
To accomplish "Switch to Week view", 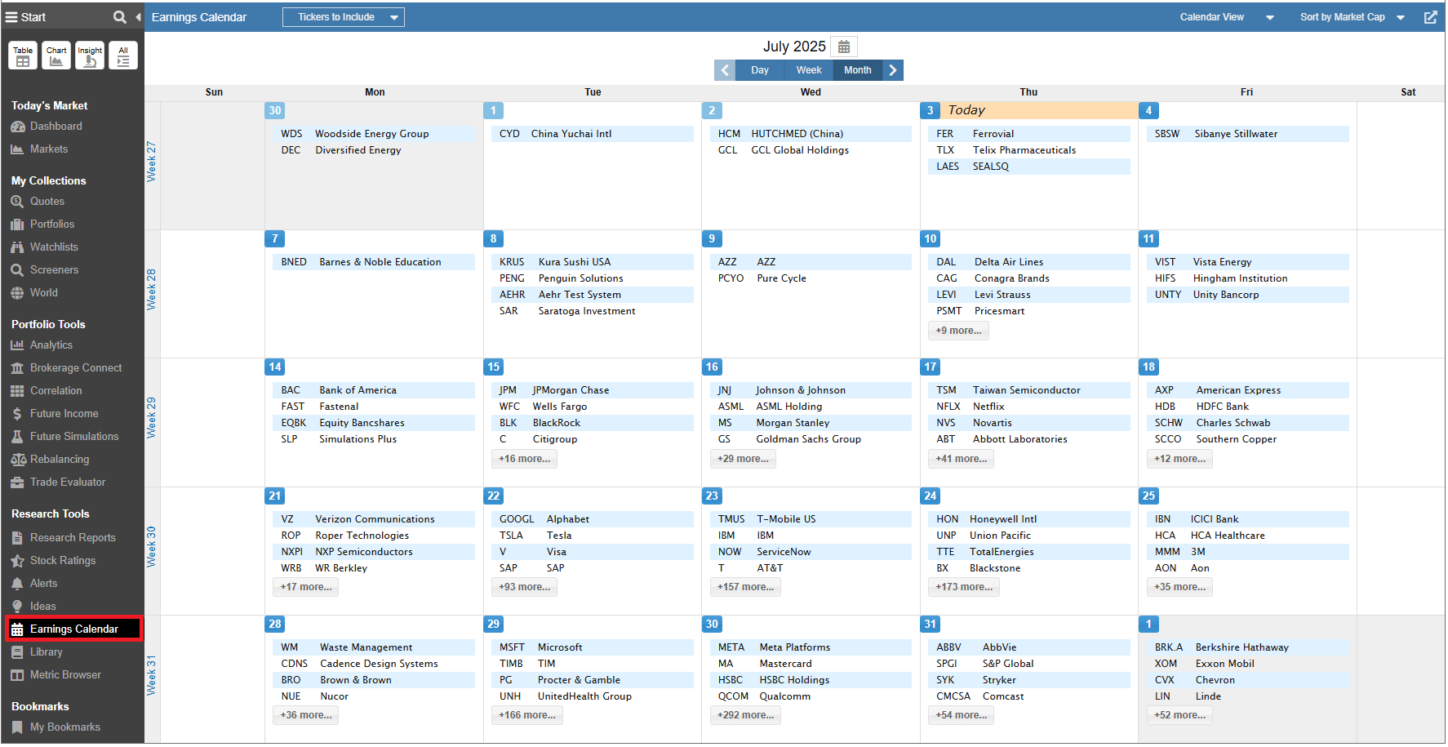I will pyautogui.click(x=808, y=70).
